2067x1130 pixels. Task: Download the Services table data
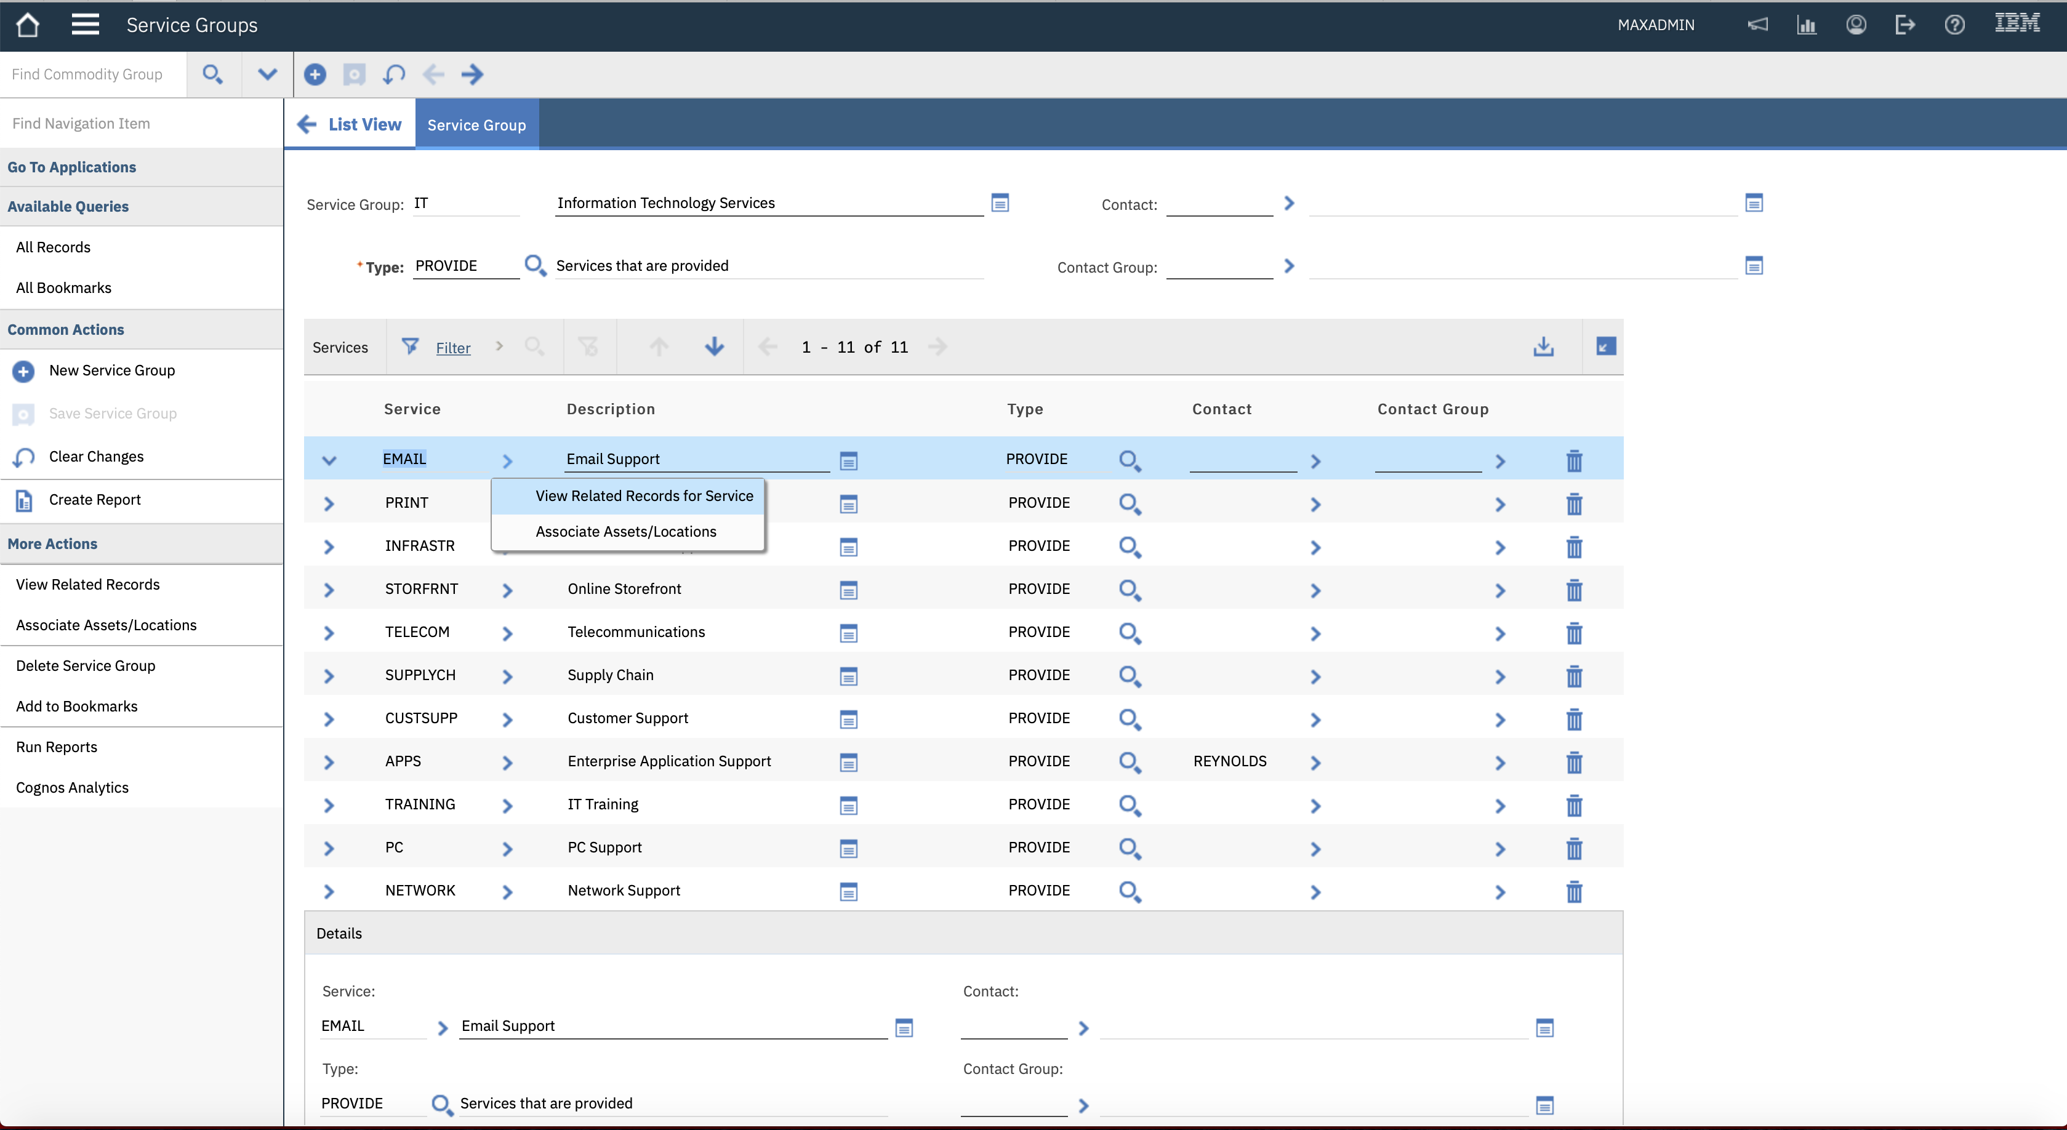tap(1543, 347)
